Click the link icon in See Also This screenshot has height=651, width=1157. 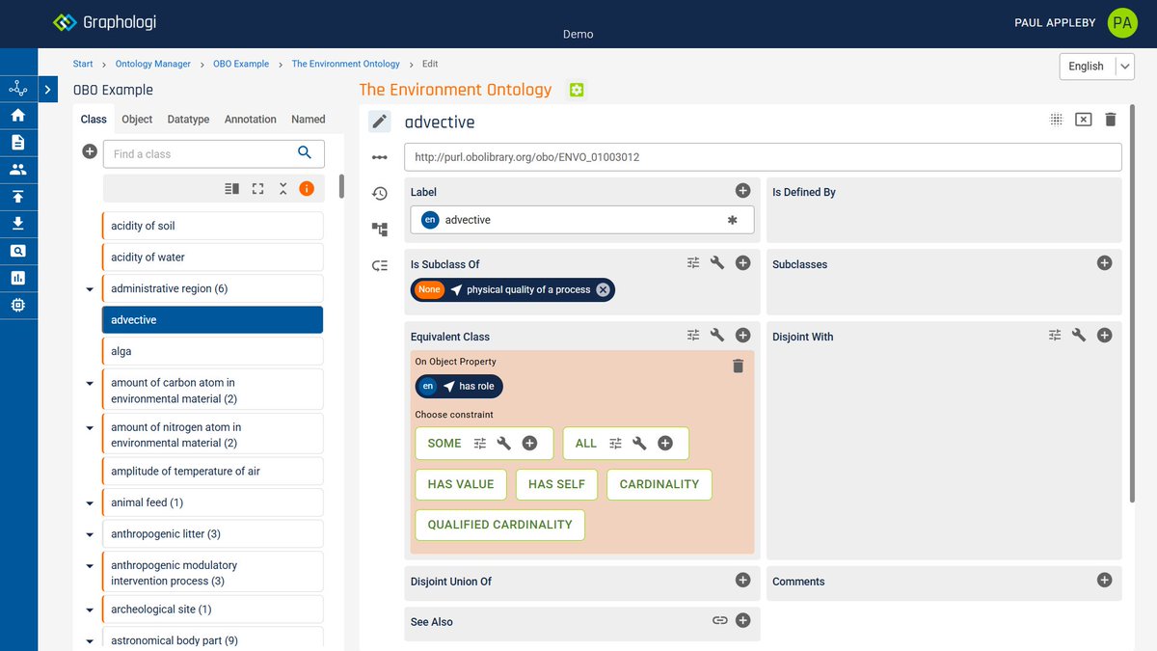[x=719, y=620]
